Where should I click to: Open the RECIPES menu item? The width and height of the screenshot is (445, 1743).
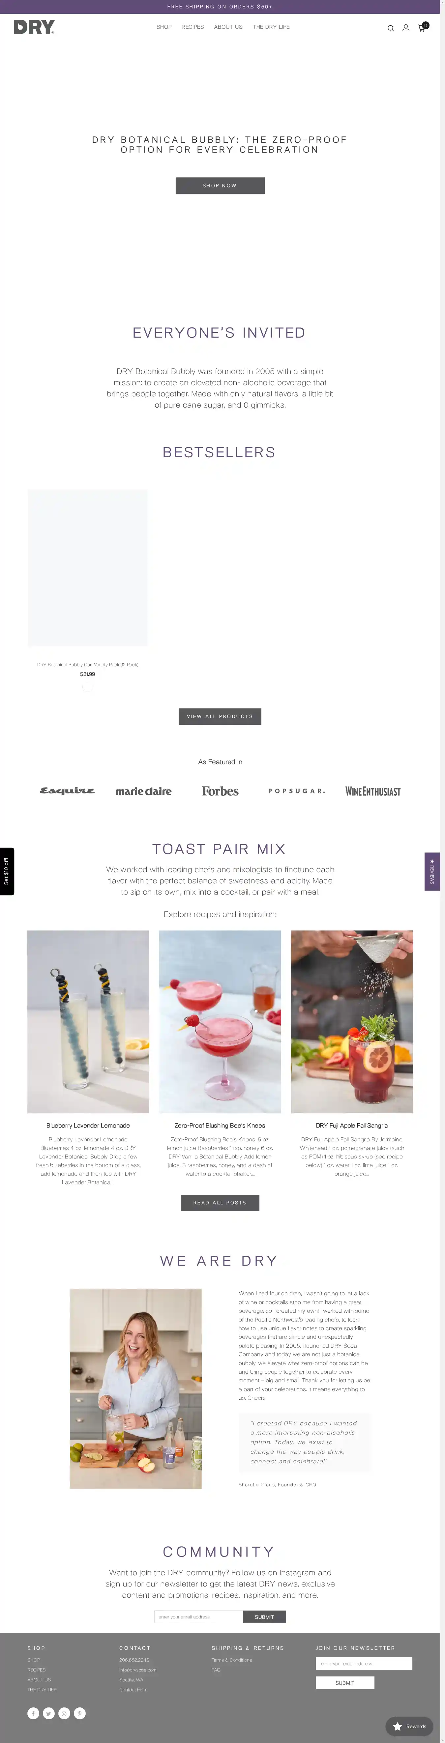click(x=193, y=27)
